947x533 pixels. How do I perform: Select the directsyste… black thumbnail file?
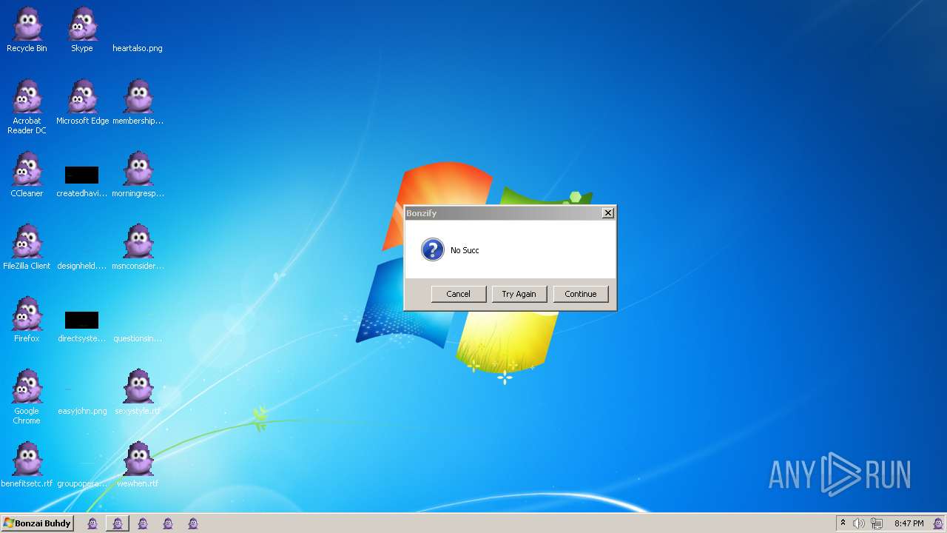(x=82, y=326)
